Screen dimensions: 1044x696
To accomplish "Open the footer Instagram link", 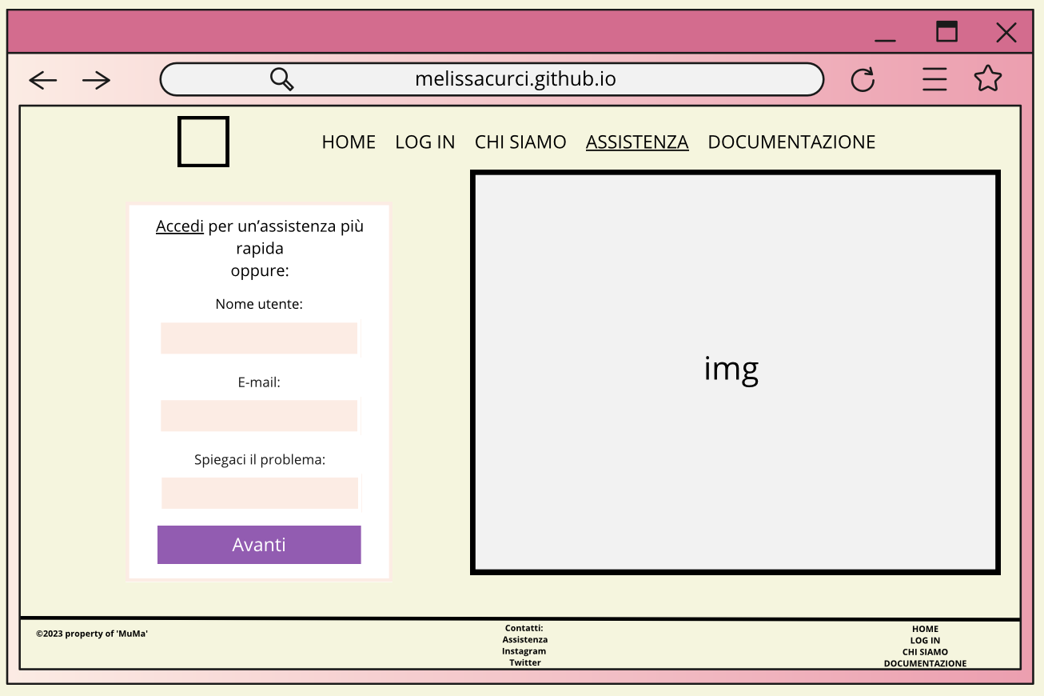I will coord(524,651).
